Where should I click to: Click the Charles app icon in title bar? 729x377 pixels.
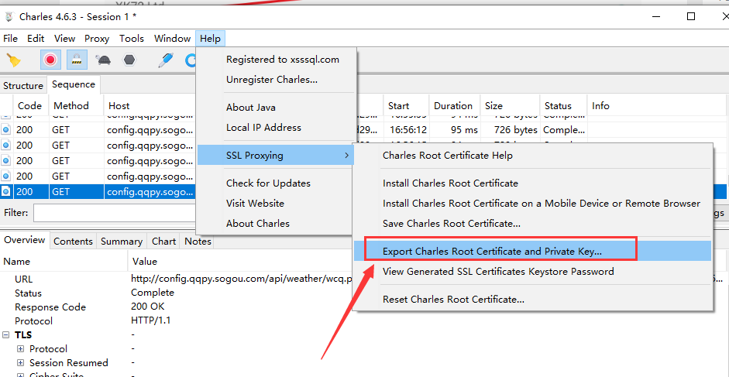[10, 16]
